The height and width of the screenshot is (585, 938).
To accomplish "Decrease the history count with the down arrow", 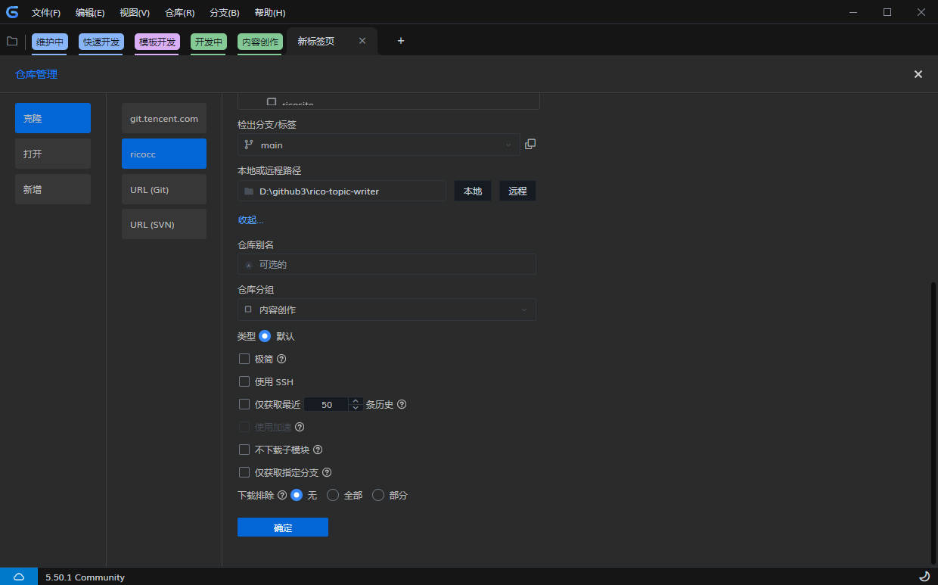I will click(x=356, y=408).
